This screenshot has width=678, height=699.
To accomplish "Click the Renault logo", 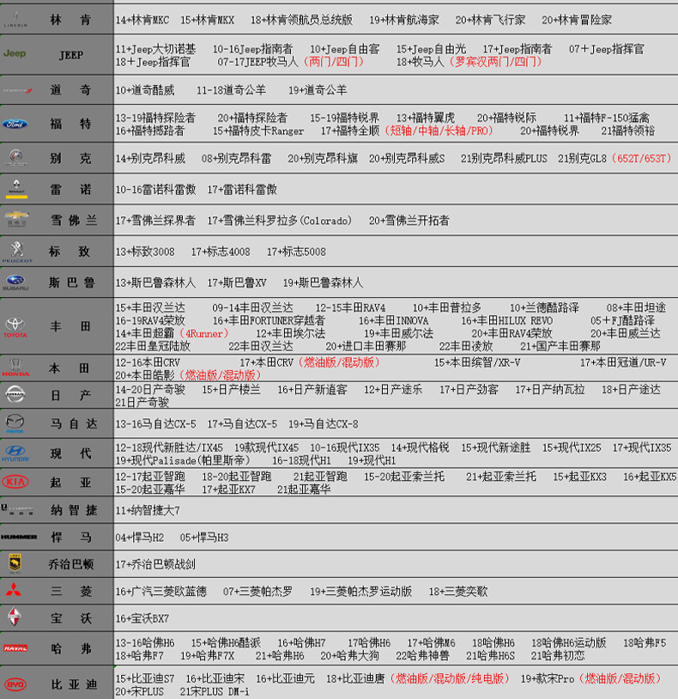I will (16, 189).
